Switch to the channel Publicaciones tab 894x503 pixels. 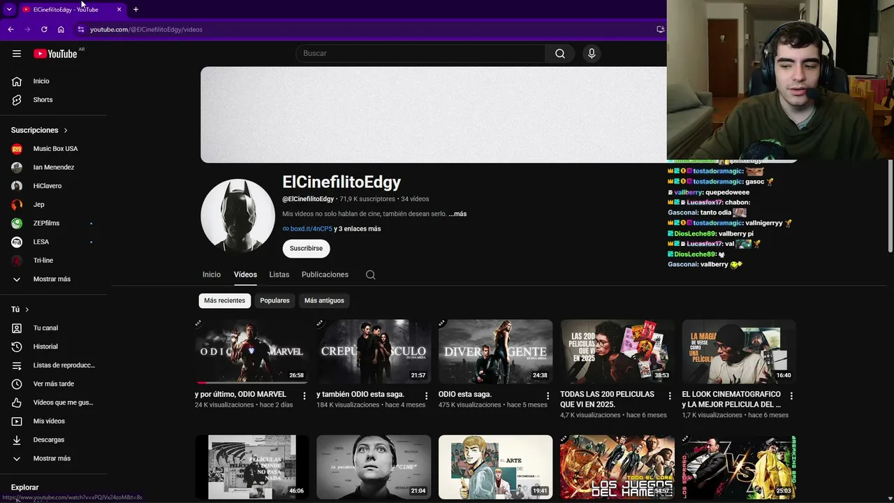(x=325, y=275)
